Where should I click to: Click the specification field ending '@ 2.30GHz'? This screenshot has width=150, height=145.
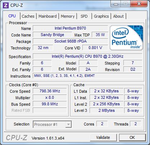pyautogui.click(x=87, y=56)
